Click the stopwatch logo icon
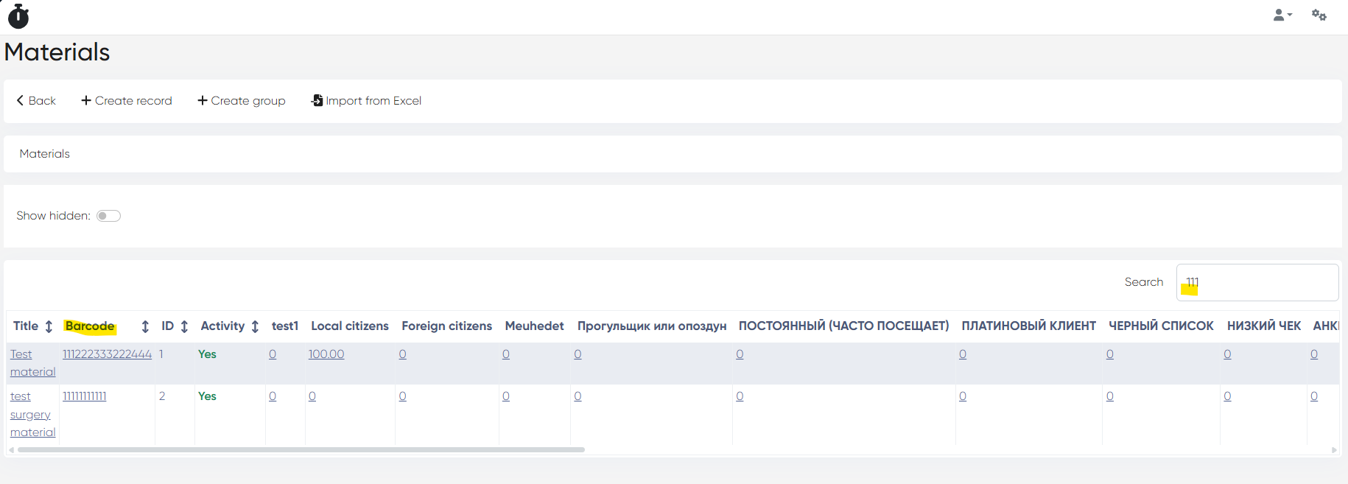1348x484 pixels. (18, 16)
